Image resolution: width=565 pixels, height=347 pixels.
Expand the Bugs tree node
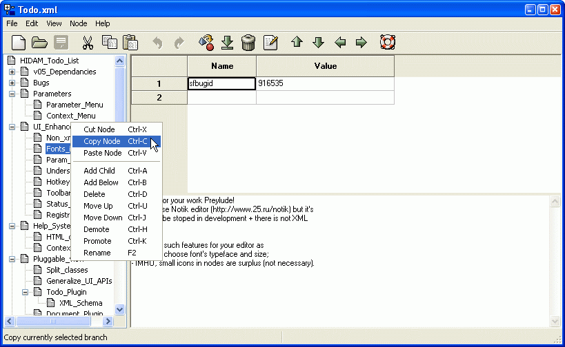tap(12, 83)
